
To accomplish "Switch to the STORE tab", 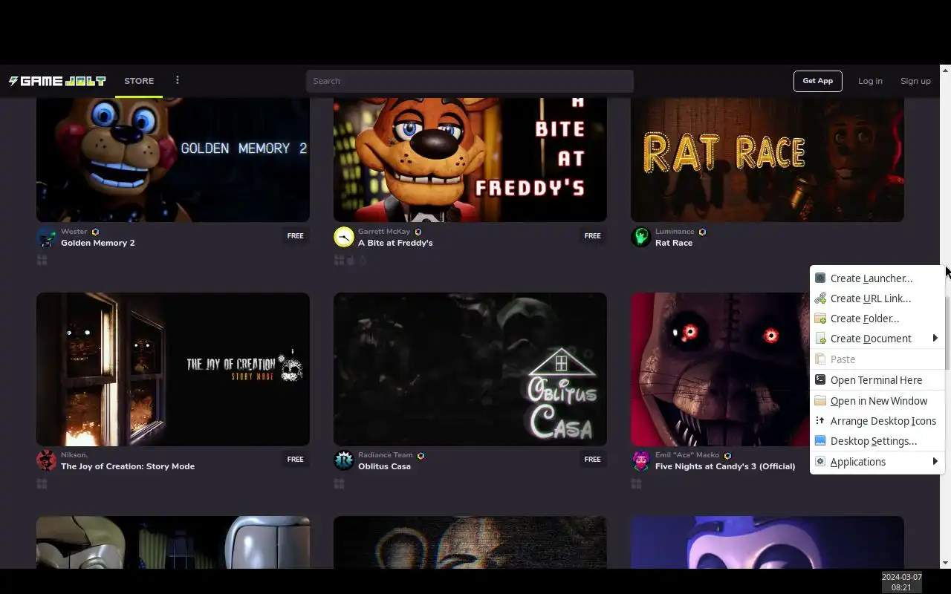I will click(139, 81).
